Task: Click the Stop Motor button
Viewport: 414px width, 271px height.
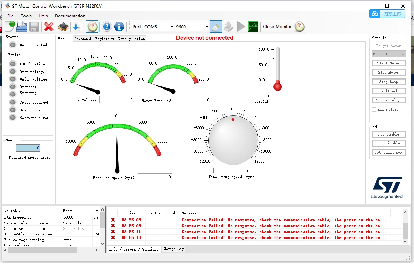Action: [389, 72]
